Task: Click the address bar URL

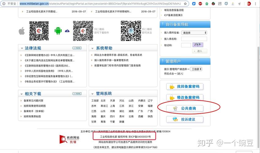Action: [100, 4]
